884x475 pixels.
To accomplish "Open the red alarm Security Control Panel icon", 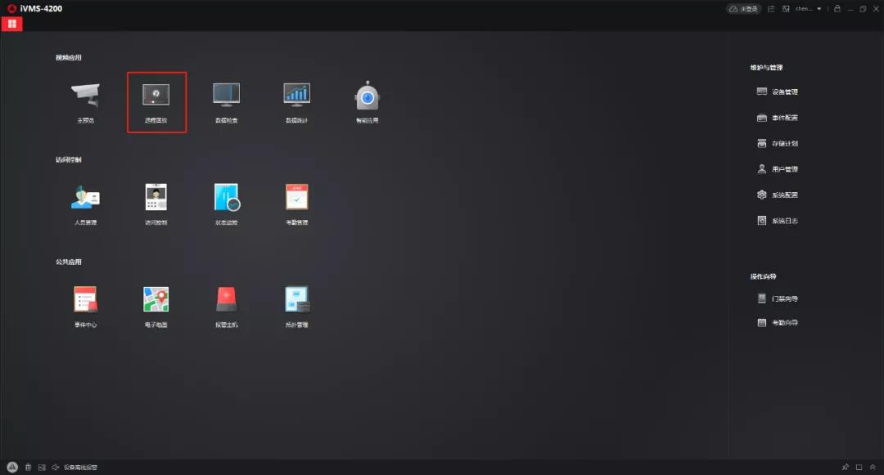I will click(x=227, y=300).
